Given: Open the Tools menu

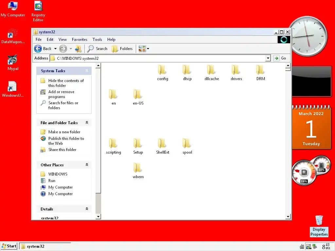Looking at the screenshot, I should pos(97,40).
